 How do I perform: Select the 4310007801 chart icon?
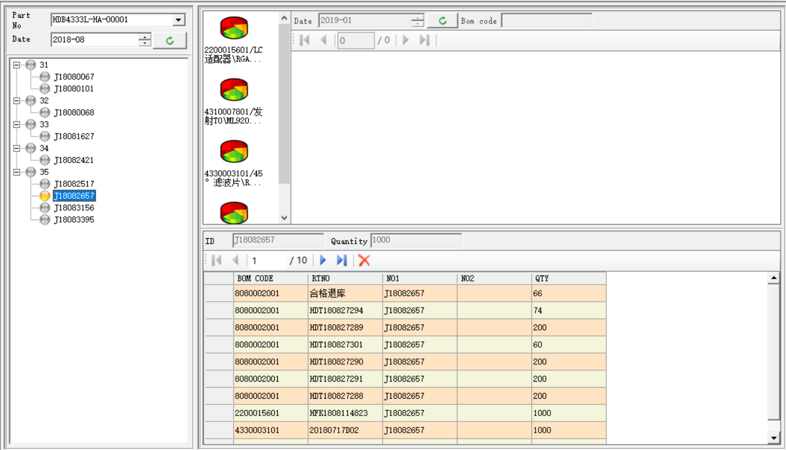point(234,90)
